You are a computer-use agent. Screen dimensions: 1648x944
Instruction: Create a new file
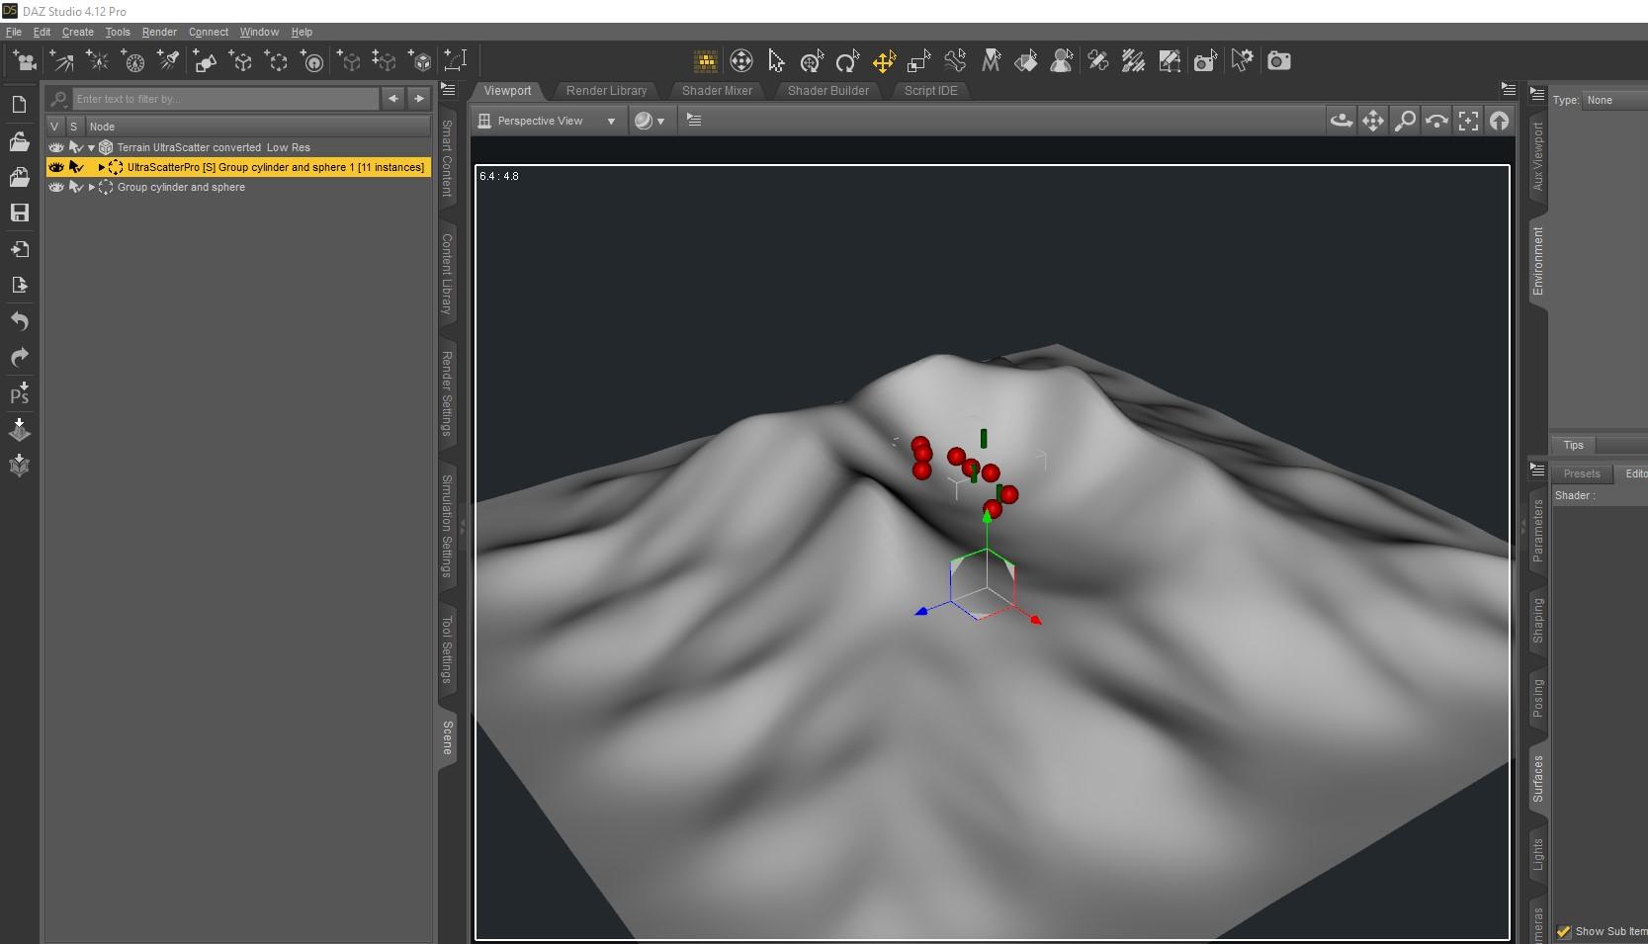[x=19, y=105]
